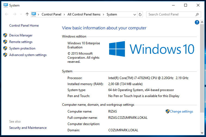Screen dimensions: 206x137
Task: Click the shield icon beside System protection
Action: pyautogui.click(x=5, y=48)
